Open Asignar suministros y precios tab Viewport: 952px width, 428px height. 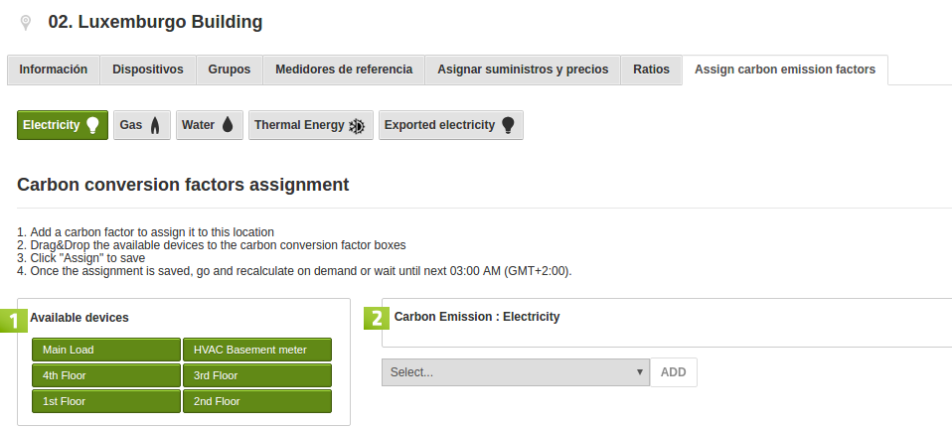523,70
